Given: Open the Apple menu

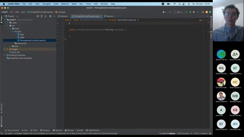Looking at the screenshot, I should (4, 4).
